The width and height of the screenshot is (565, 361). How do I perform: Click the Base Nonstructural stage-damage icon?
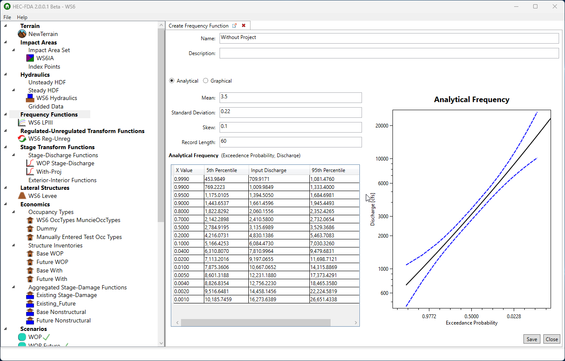pos(30,312)
